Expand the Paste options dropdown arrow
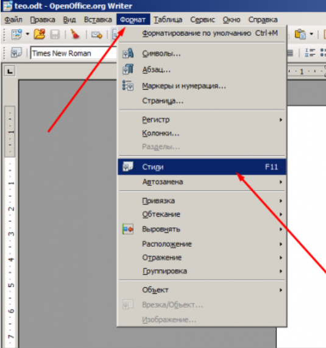 pyautogui.click(x=311, y=34)
